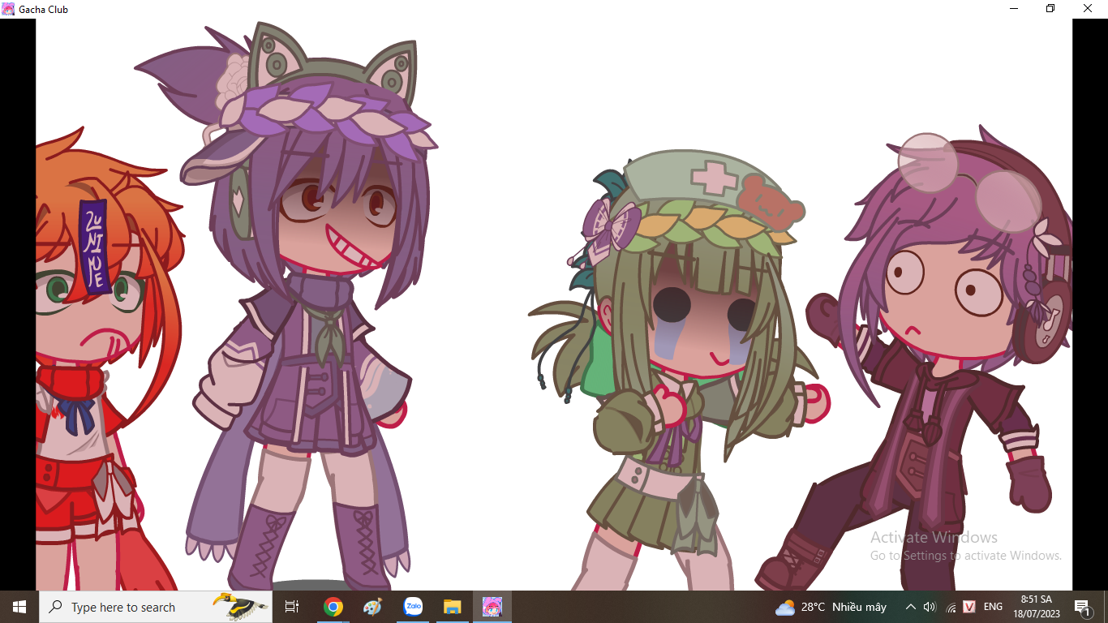The image size is (1108, 623).
Task: Open the Paint app taskbar icon
Action: [372, 607]
